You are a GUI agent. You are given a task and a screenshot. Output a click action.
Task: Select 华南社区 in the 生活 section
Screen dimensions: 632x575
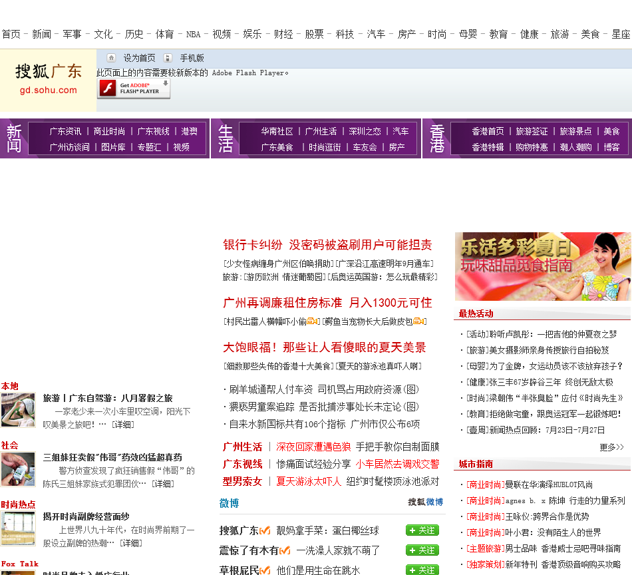[277, 132]
